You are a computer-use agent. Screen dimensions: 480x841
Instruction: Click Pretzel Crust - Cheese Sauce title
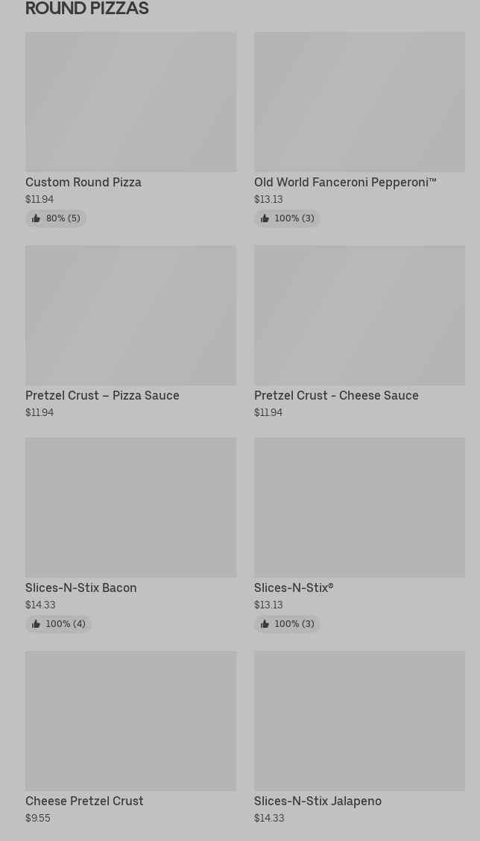click(336, 395)
